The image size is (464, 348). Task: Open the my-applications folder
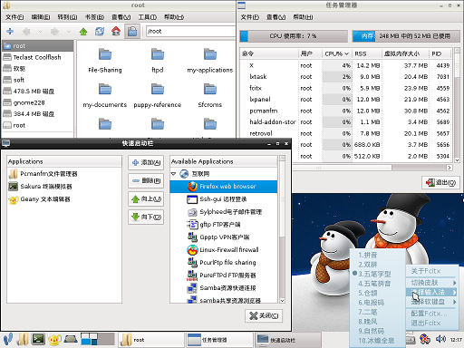pyautogui.click(x=210, y=61)
